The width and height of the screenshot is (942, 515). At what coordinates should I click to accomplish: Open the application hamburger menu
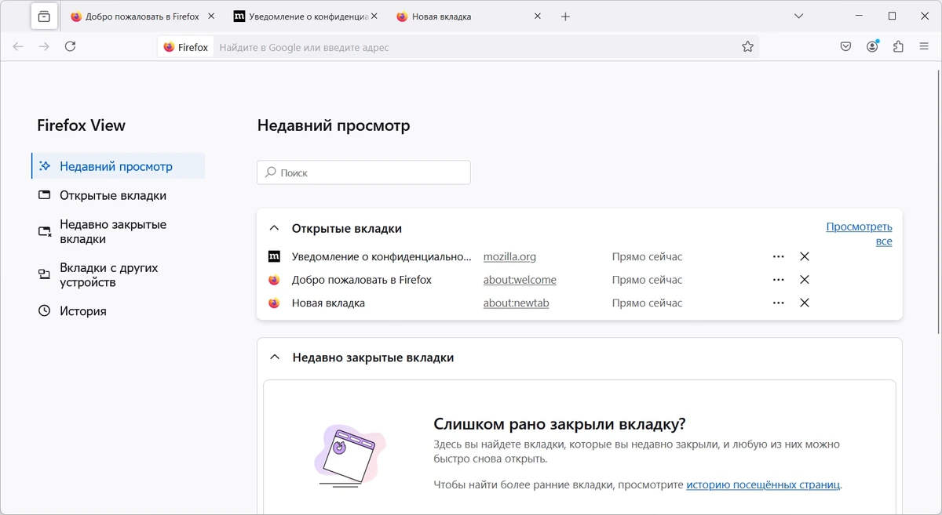point(924,47)
